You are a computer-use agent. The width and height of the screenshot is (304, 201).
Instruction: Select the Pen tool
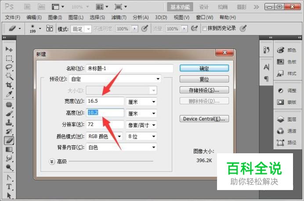9,177
